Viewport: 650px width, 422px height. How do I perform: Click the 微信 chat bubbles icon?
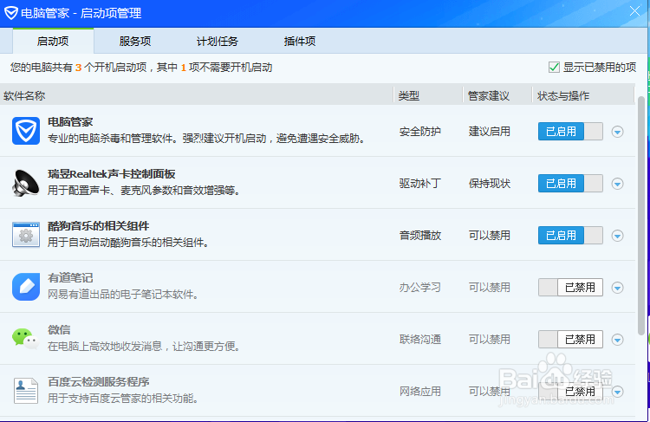(x=26, y=339)
